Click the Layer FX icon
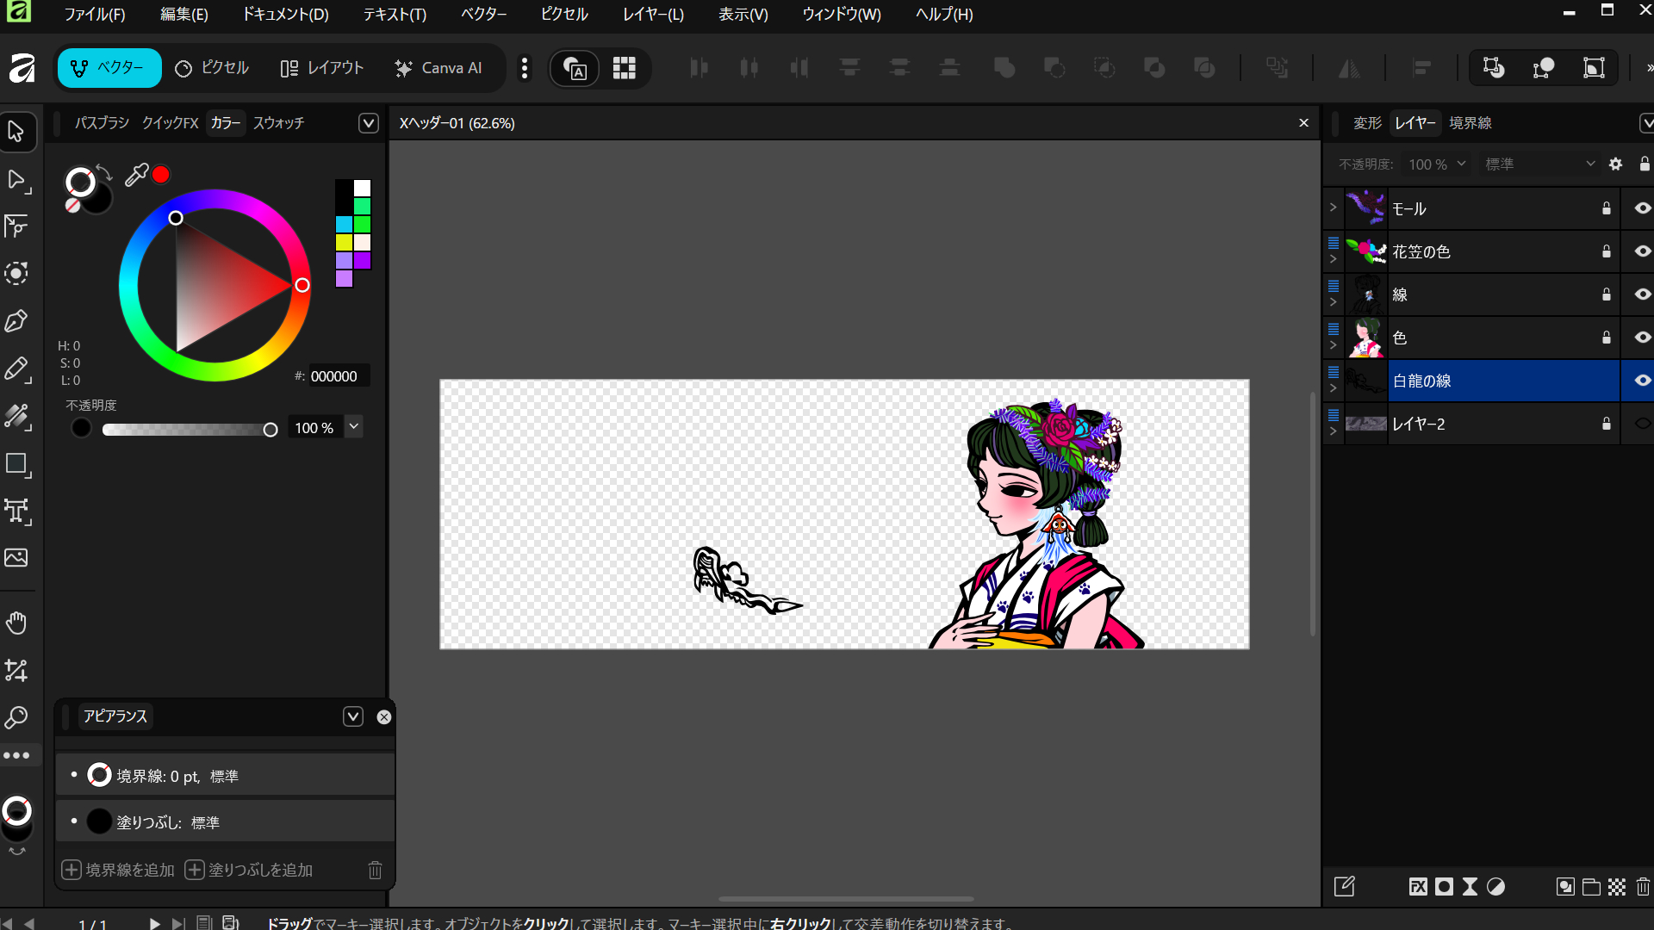Viewport: 1654px width, 930px height. tap(1418, 887)
